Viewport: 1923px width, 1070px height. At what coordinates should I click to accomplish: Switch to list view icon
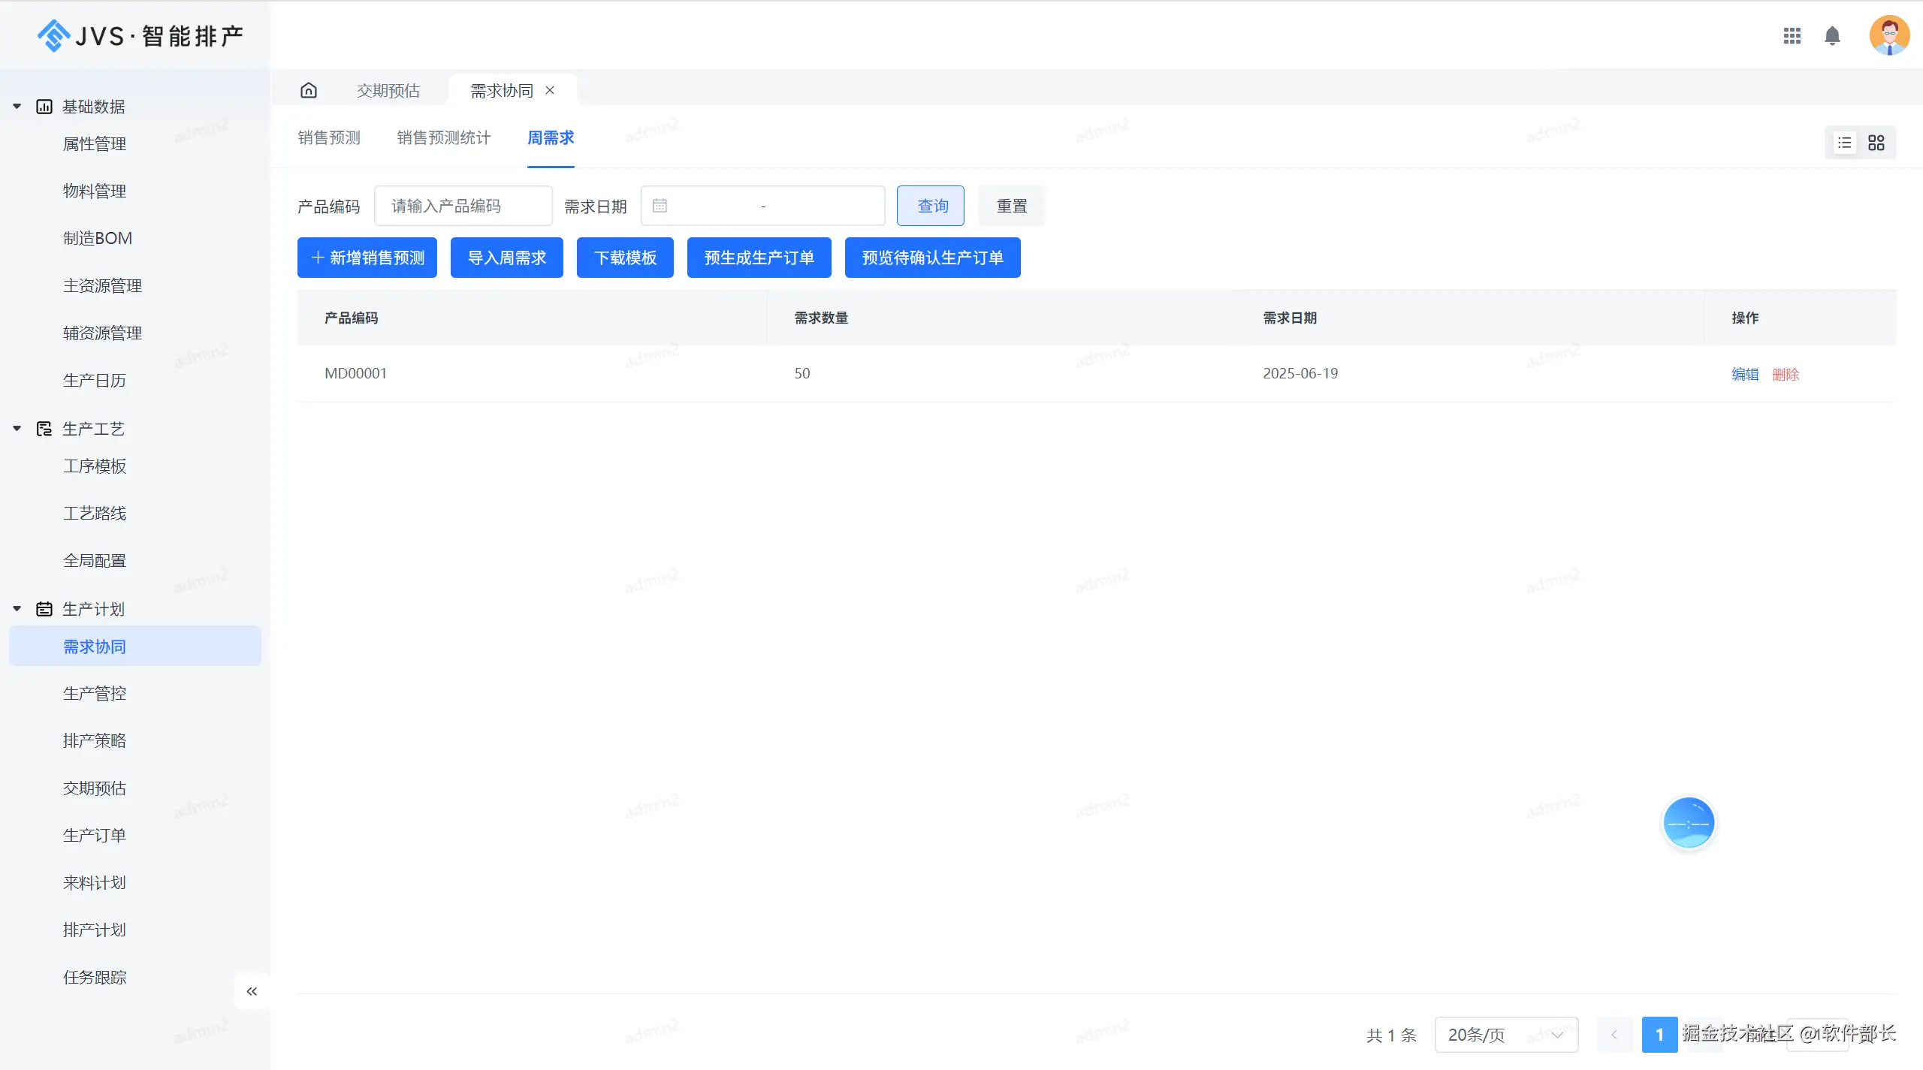[1845, 143]
